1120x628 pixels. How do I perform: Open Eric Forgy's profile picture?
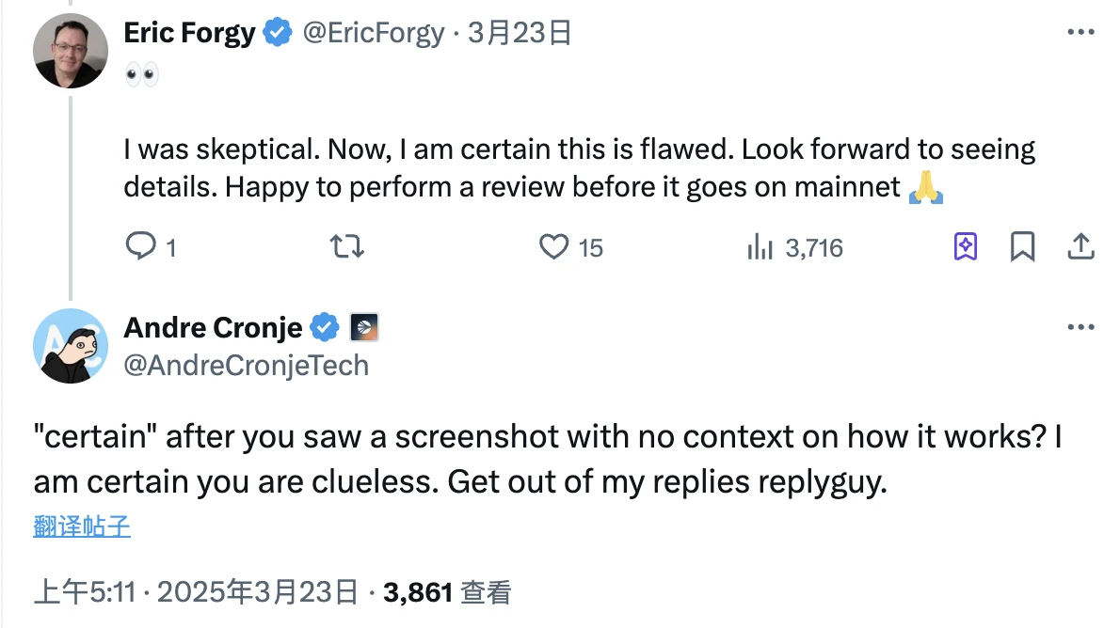pyautogui.click(x=71, y=52)
